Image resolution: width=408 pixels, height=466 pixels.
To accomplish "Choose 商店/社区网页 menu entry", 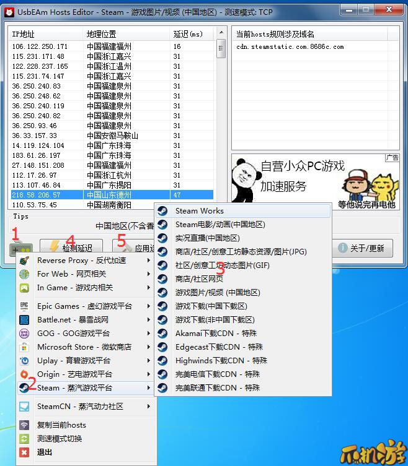I will tap(242, 278).
